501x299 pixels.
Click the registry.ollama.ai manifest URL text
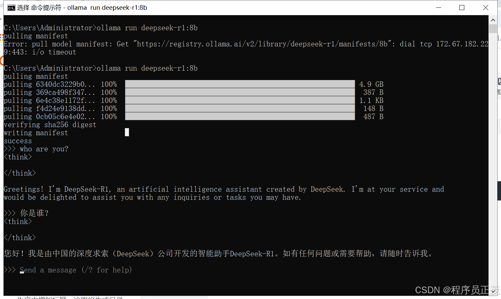pyautogui.click(x=262, y=44)
